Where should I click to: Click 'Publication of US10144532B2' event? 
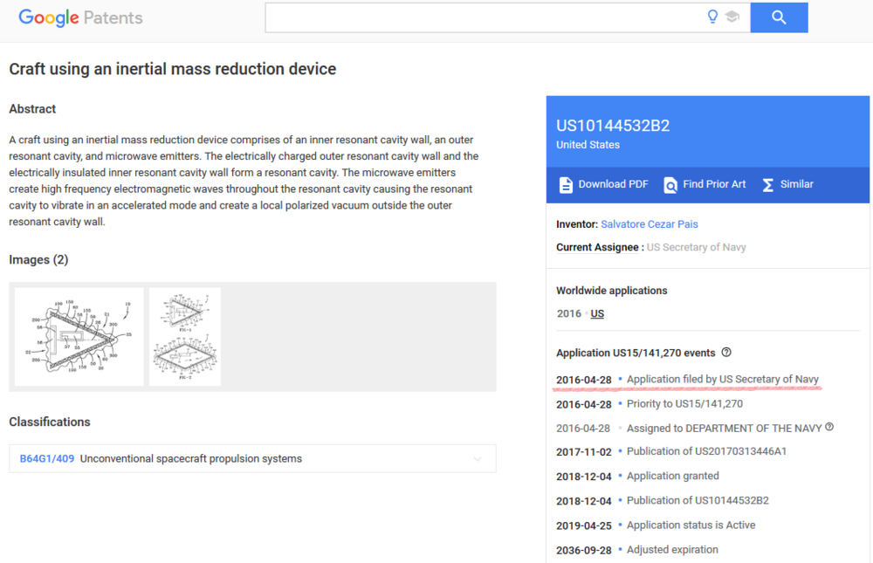click(x=698, y=501)
